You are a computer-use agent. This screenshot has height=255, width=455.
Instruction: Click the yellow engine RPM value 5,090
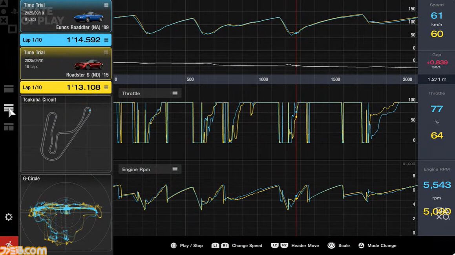(437, 211)
